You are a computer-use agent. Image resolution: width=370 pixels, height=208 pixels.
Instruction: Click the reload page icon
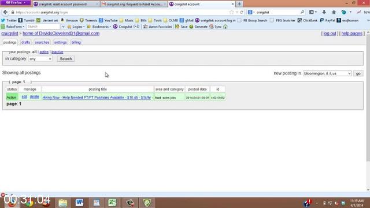(x=242, y=12)
